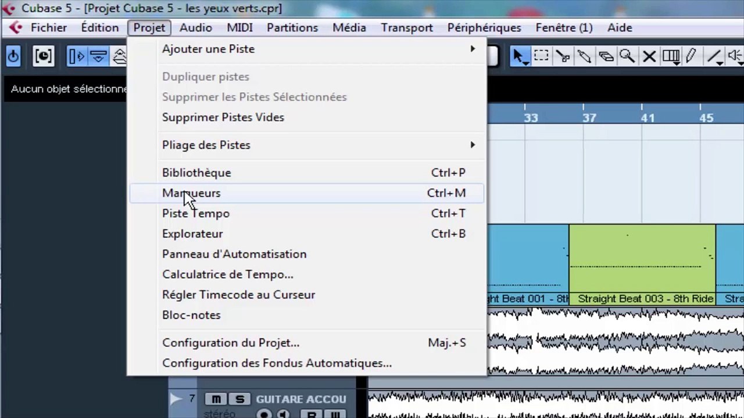Viewport: 744px width, 418px height.
Task: Open Bibliothèque from Projet menu
Action: [x=306, y=172]
